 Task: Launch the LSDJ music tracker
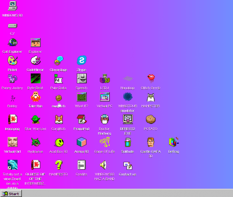[105, 78]
